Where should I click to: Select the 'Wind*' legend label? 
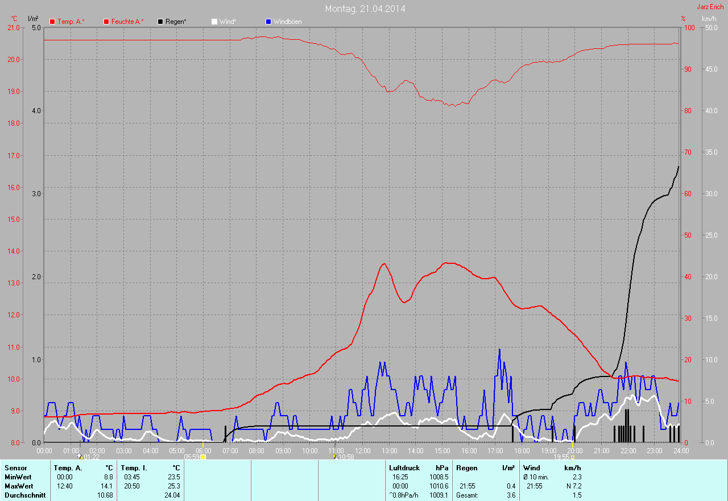227,22
